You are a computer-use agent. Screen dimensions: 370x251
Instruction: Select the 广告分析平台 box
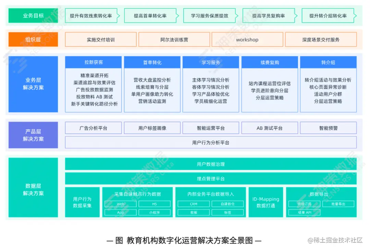pyautogui.click(x=94, y=128)
